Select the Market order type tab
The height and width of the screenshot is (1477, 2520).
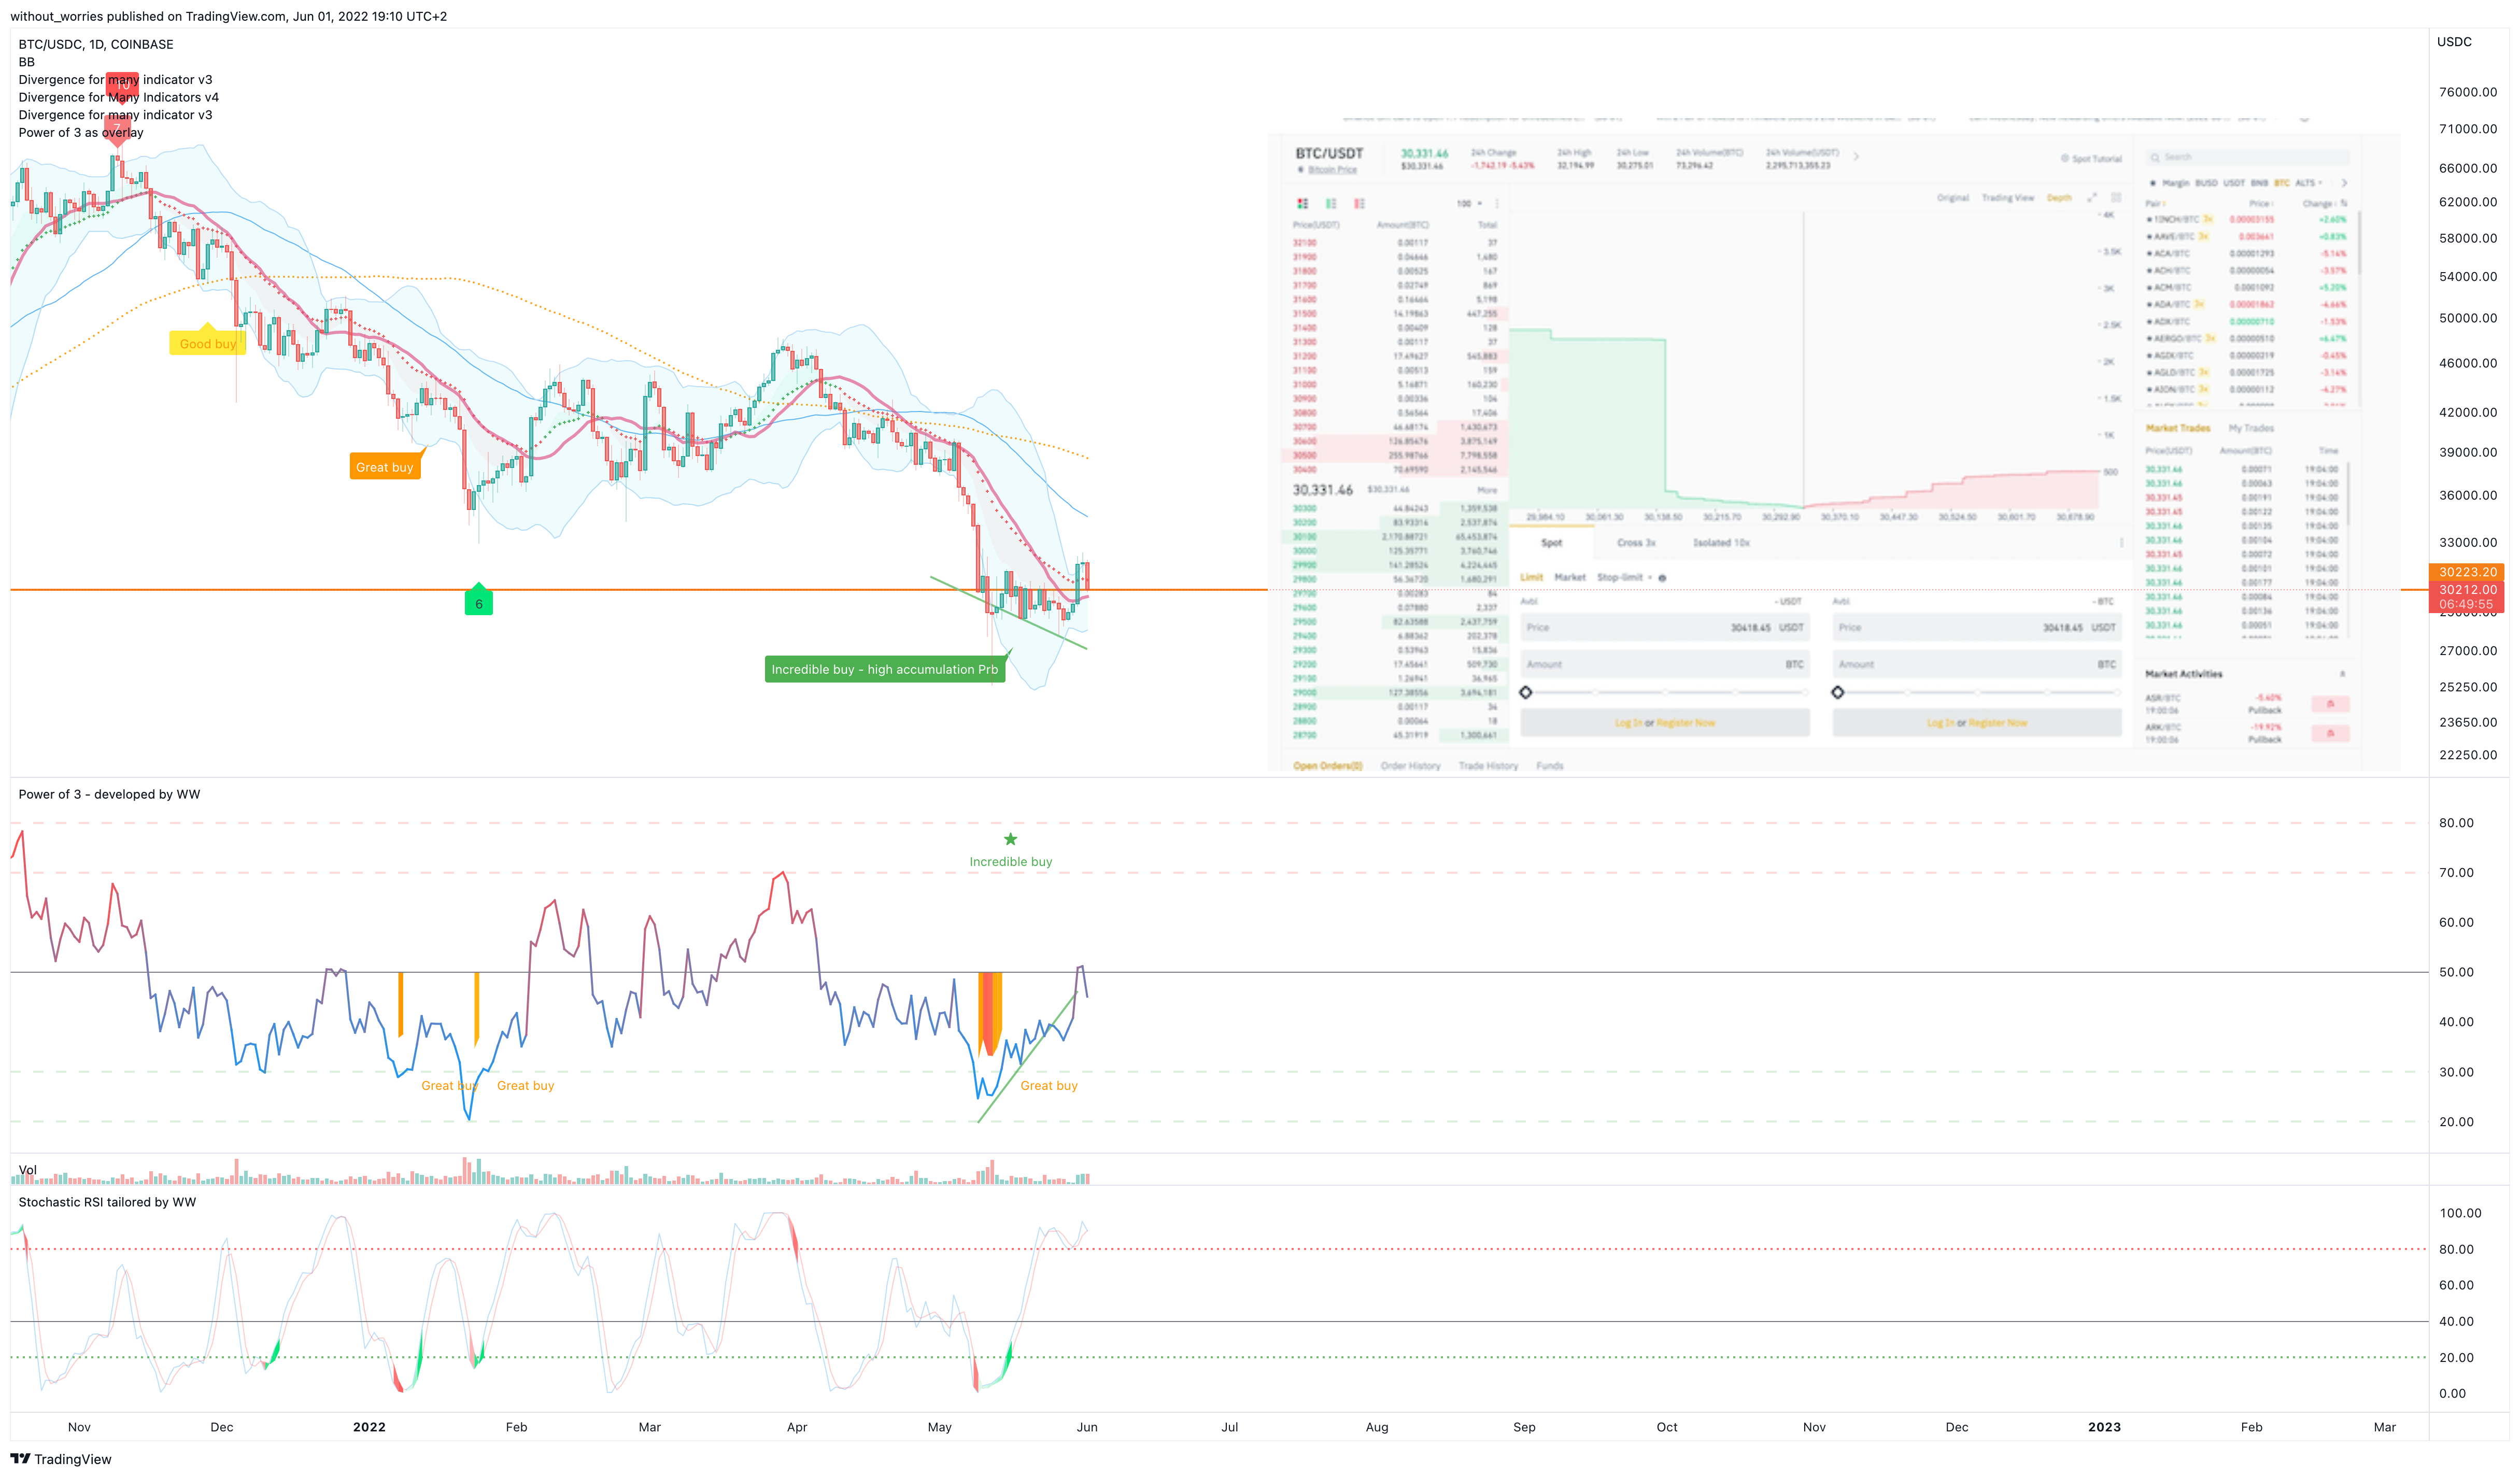(x=1570, y=578)
